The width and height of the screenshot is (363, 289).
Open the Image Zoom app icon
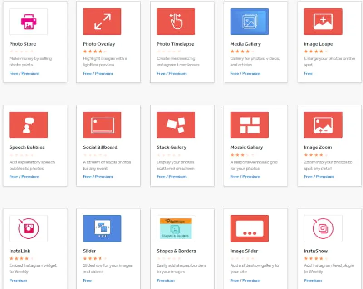(x=323, y=125)
